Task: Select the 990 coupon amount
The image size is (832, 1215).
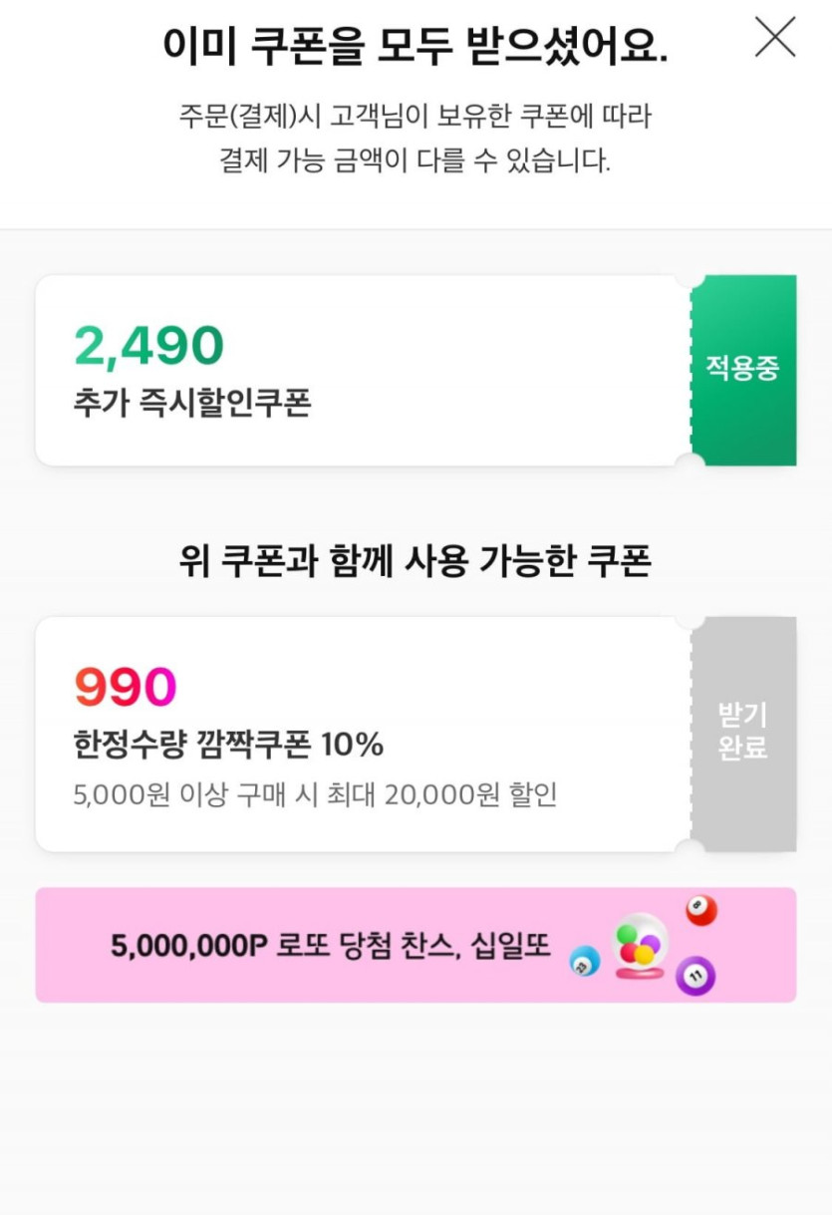Action: coord(126,687)
